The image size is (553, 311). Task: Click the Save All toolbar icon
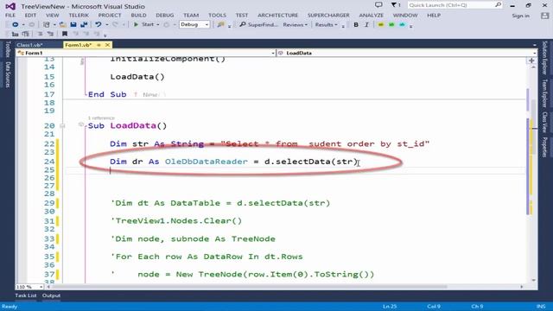[84, 25]
